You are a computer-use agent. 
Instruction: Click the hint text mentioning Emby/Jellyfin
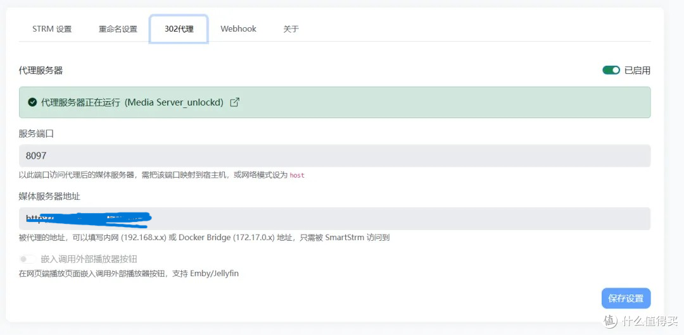point(129,274)
